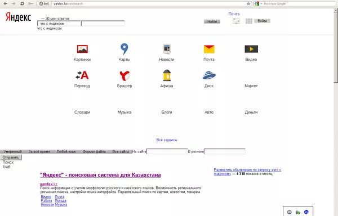Open the Афиша lantern icon
Screen dimensions: 338x216
167,75
